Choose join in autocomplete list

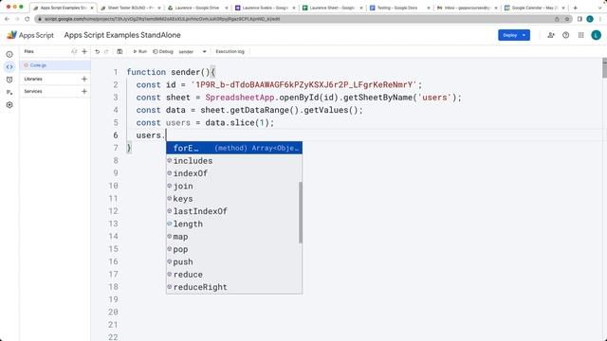point(234,186)
